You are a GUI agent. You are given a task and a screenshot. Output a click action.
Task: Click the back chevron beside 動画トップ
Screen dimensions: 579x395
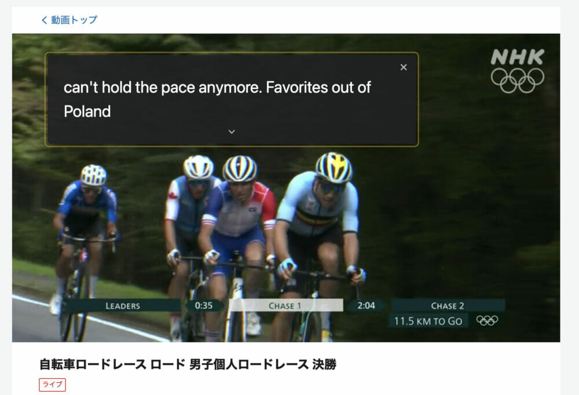[45, 20]
